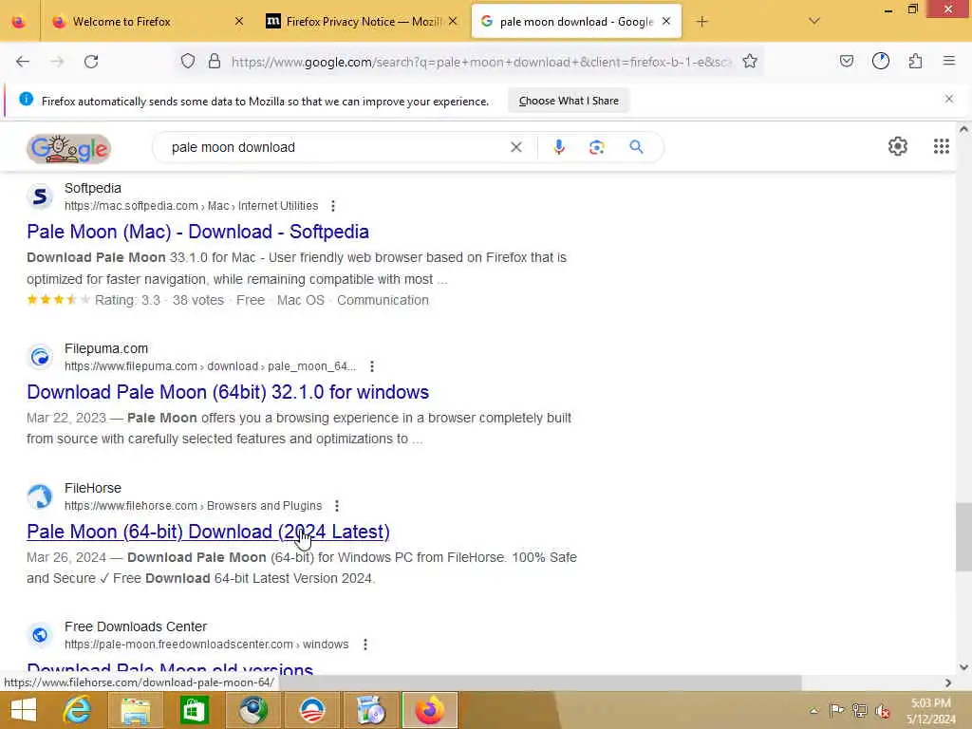Screen dimensions: 972x729
Task: Select the pale moon download Google tab
Action: 576,22
